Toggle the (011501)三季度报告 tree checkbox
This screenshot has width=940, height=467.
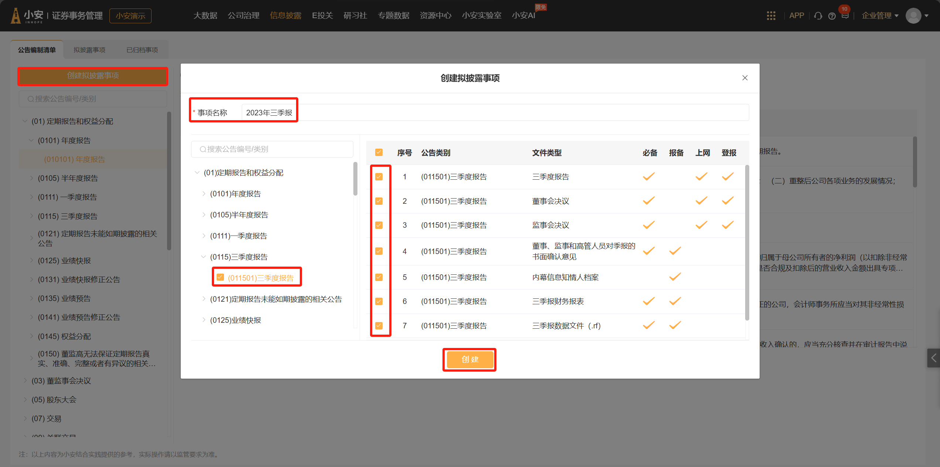pos(220,277)
